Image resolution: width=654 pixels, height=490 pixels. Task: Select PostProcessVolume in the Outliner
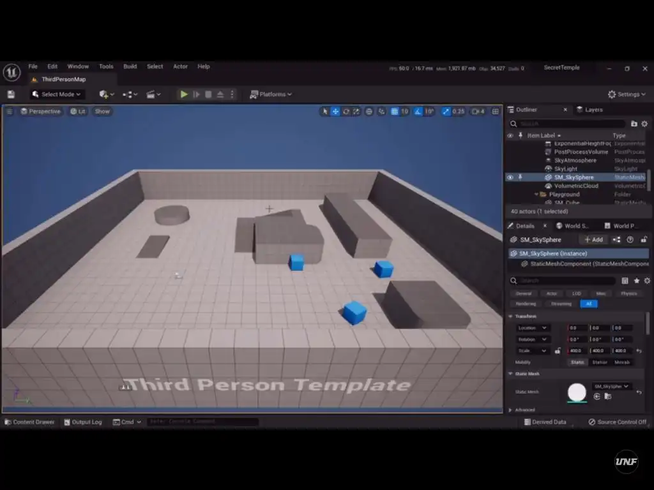tap(581, 152)
